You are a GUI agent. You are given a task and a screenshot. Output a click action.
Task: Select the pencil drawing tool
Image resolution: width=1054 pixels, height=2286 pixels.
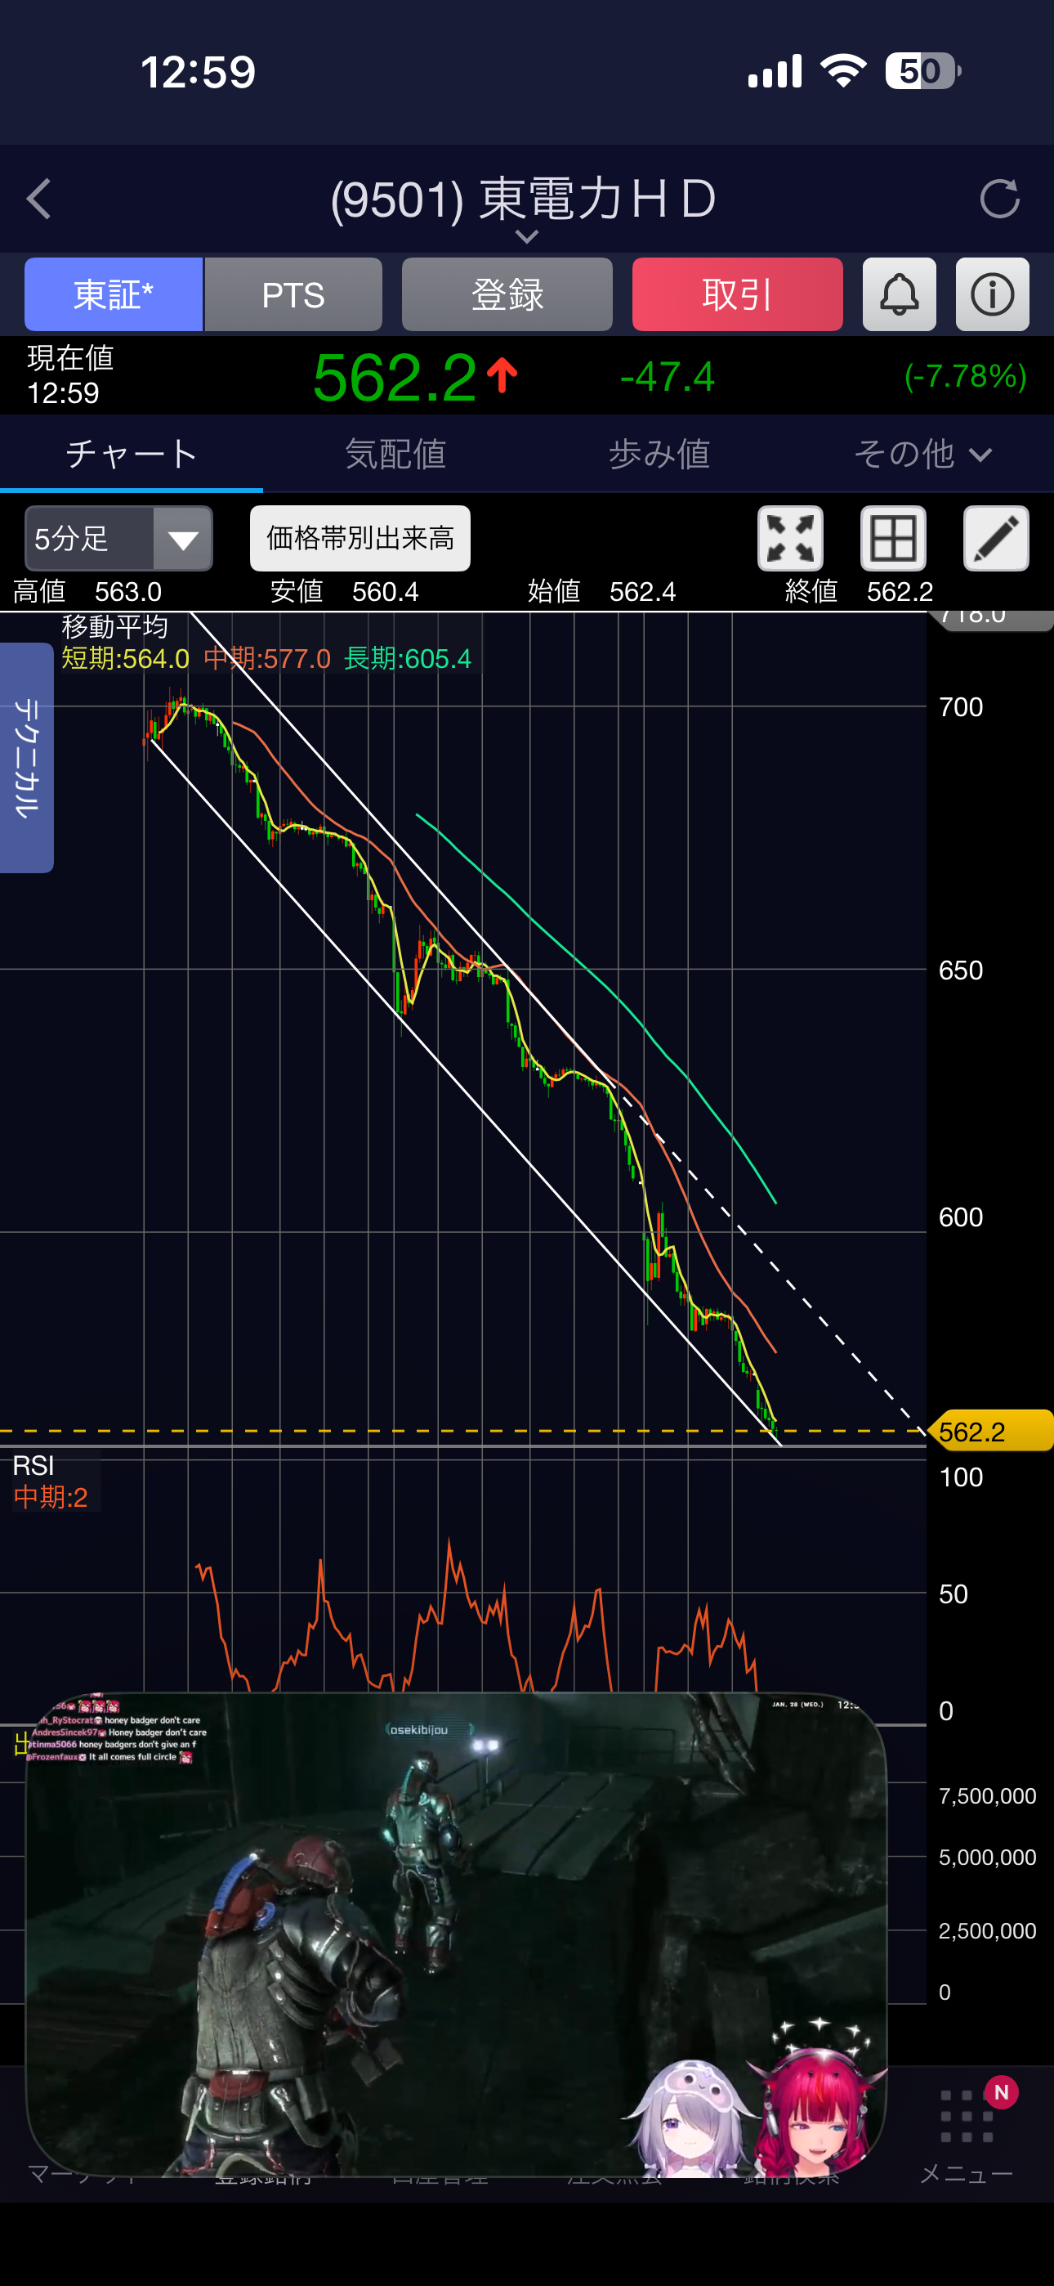click(x=995, y=539)
